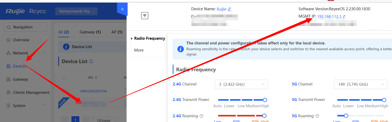
Task: Close the device panel with the X button
Action: [x=122, y=9]
